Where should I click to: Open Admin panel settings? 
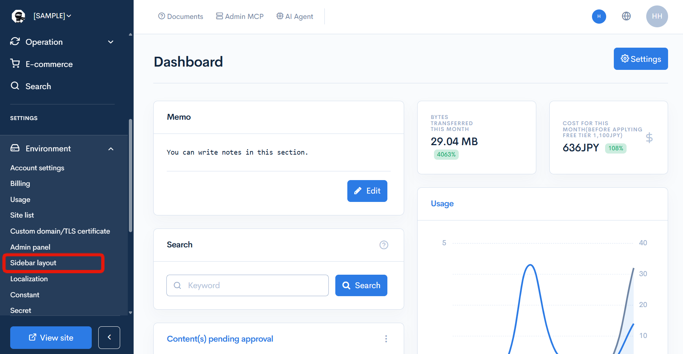(x=30, y=247)
